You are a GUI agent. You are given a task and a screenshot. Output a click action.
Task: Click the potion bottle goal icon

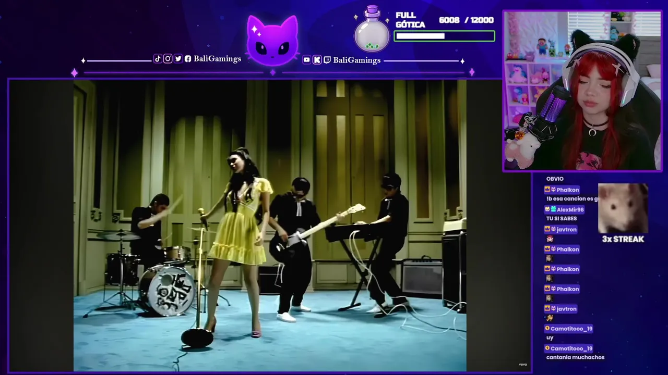pyautogui.click(x=372, y=29)
